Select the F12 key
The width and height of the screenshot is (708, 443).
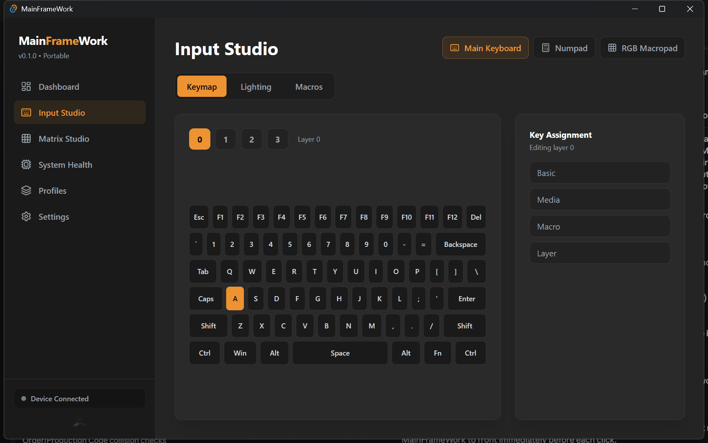[452, 217]
